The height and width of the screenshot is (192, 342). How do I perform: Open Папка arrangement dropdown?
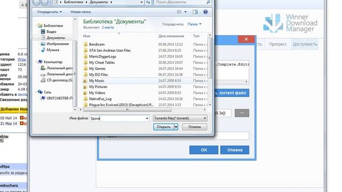point(195,24)
